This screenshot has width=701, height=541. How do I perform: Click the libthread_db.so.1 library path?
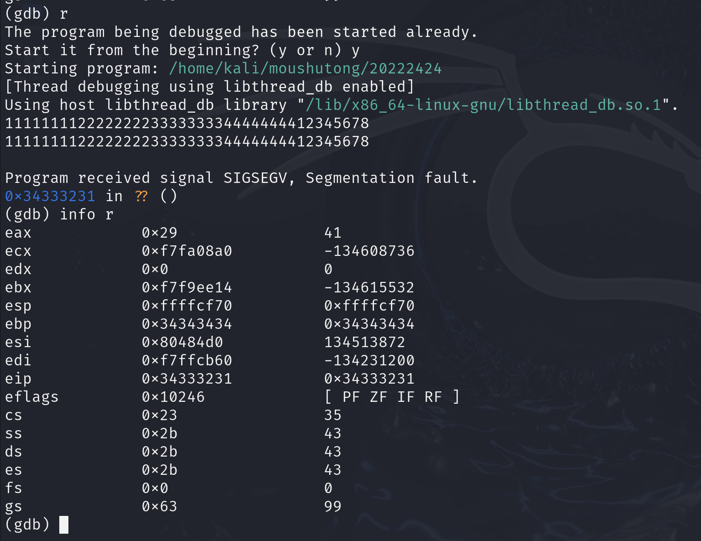[x=483, y=105]
